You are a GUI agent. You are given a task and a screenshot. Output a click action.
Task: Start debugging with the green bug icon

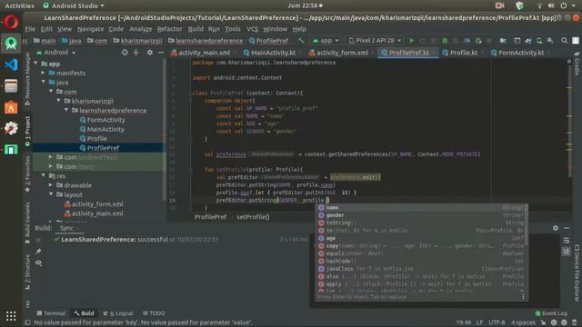[445, 40]
